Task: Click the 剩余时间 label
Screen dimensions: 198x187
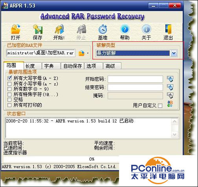Action: point(104,148)
